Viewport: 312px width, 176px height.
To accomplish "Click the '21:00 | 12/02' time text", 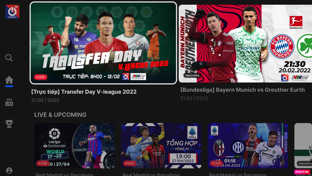I will [45, 100].
